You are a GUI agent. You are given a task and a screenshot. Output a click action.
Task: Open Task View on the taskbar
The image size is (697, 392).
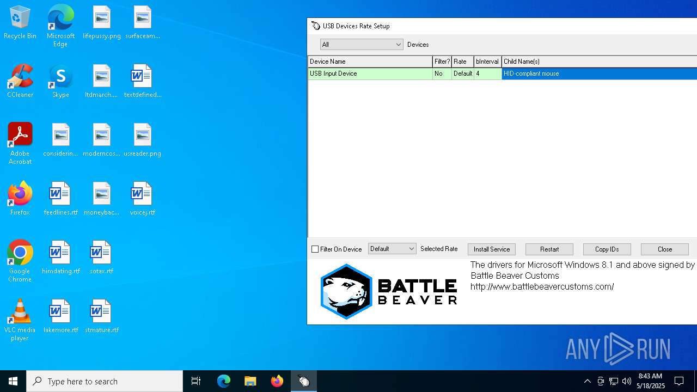[x=196, y=381]
